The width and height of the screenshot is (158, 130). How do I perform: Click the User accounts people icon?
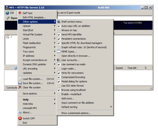coord(59,60)
